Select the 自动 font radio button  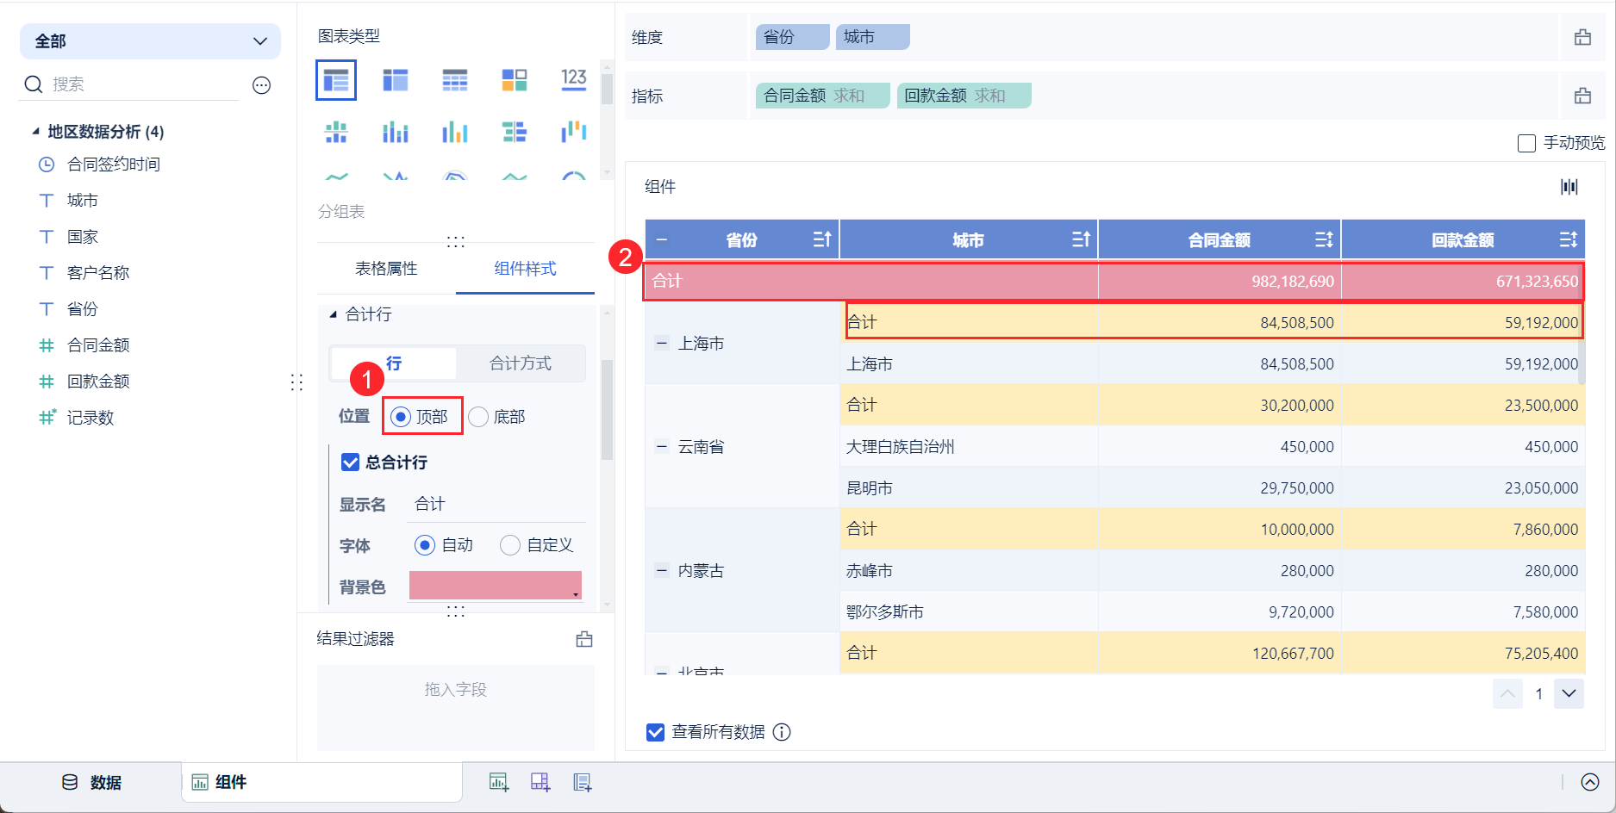pyautogui.click(x=425, y=545)
